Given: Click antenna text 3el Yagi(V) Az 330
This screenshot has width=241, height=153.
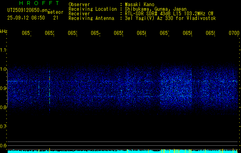Looking at the screenshot, I should coord(149,18).
